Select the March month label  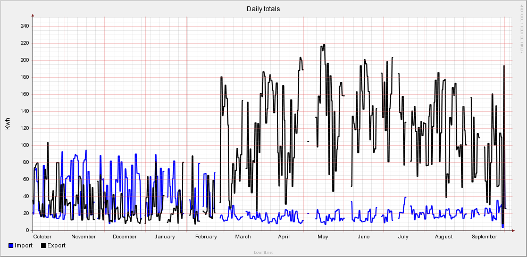click(243, 237)
